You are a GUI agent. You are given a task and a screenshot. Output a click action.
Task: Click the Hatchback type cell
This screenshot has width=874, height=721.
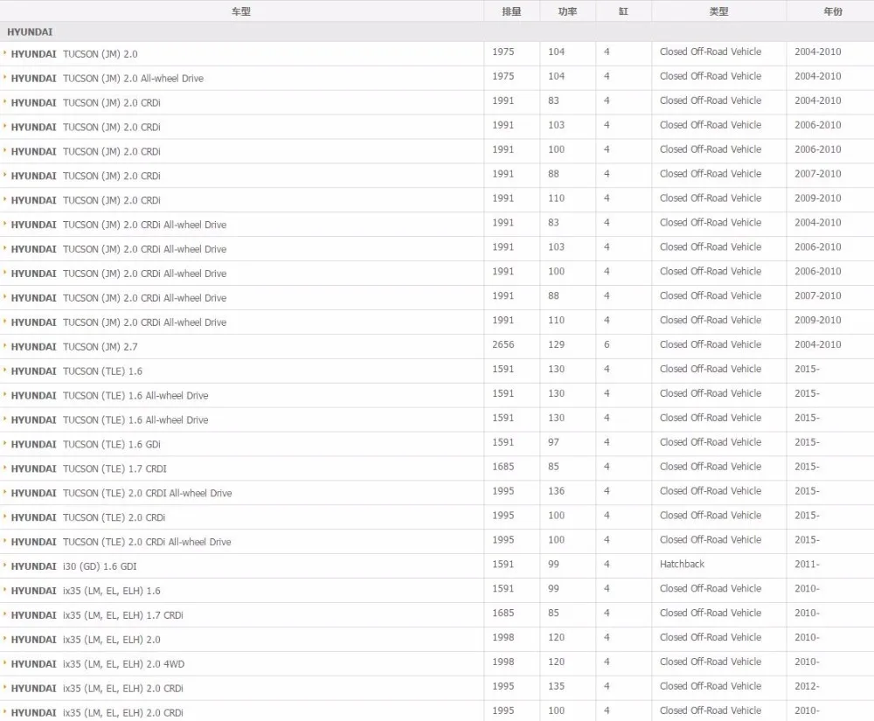tap(683, 564)
